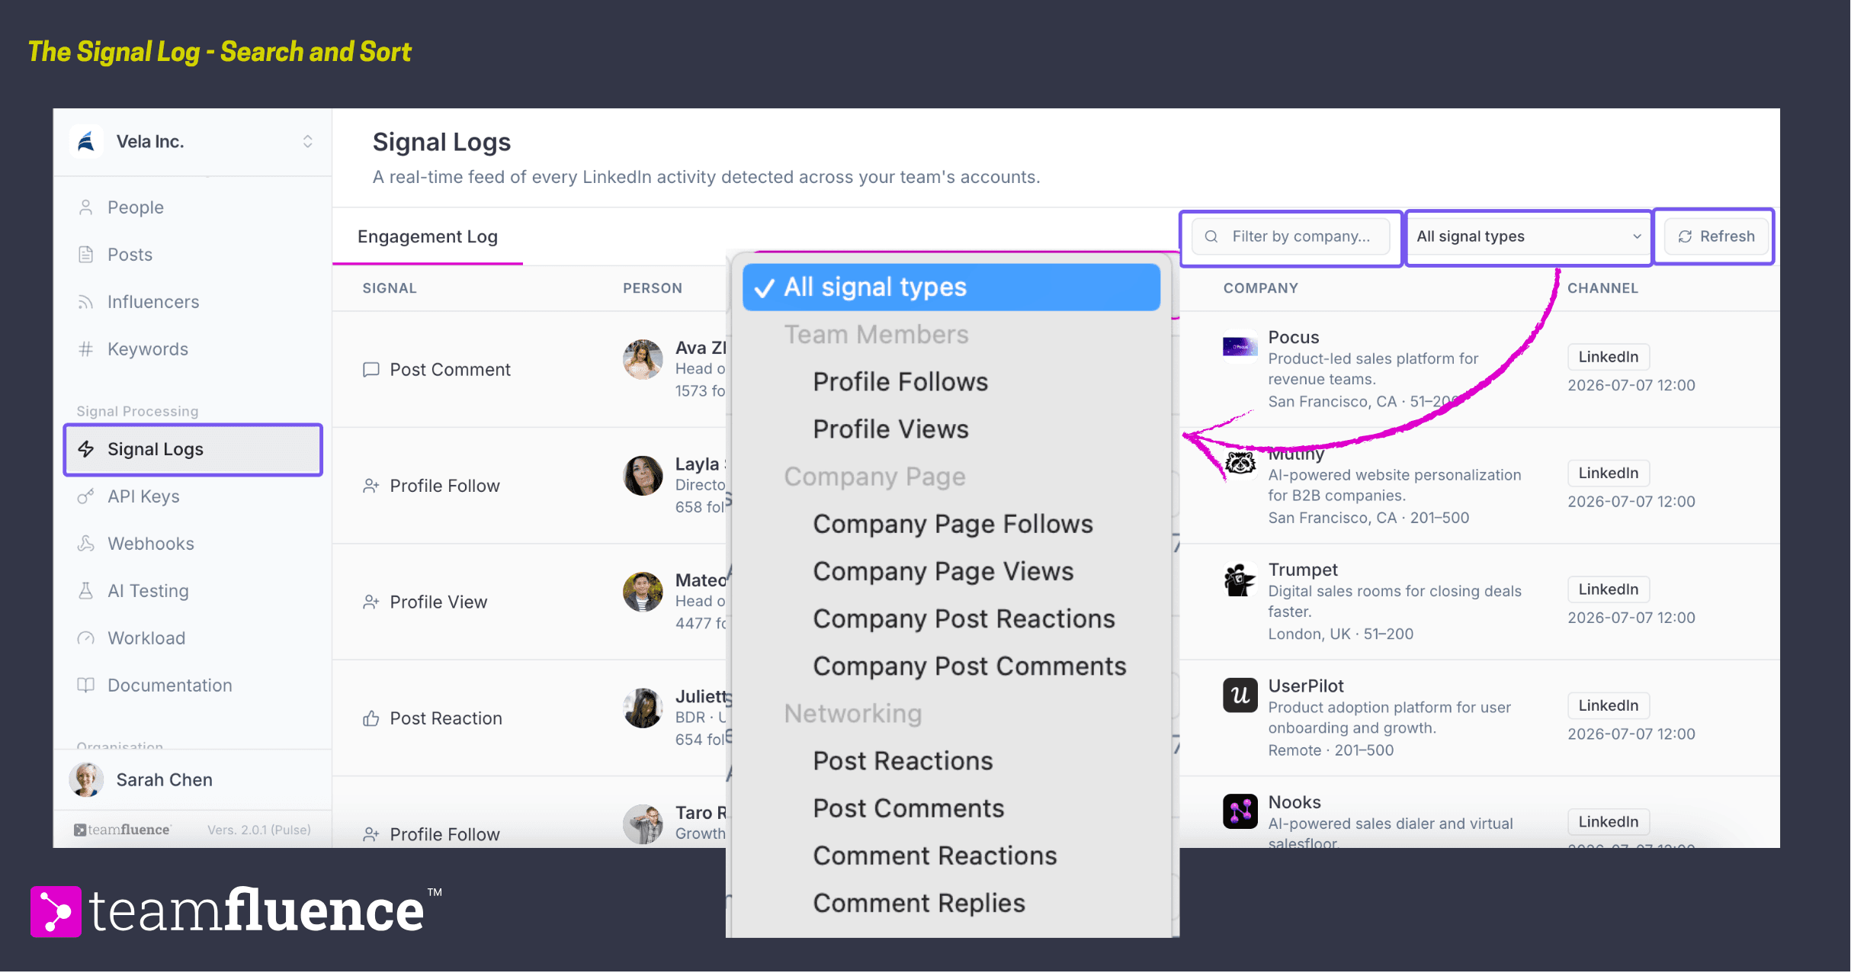Screen dimensions: 1851x973
Task: Open AI Testing flask icon
Action: pyautogui.click(x=86, y=591)
